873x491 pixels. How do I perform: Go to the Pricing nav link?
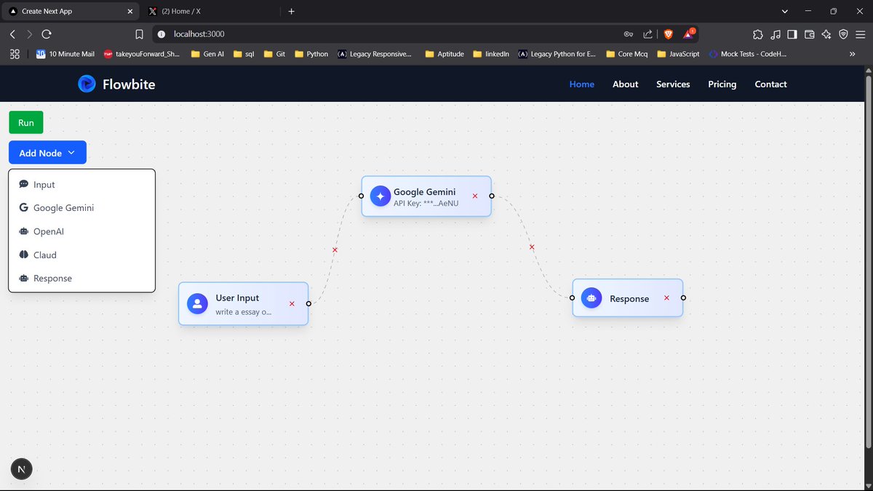pos(722,84)
